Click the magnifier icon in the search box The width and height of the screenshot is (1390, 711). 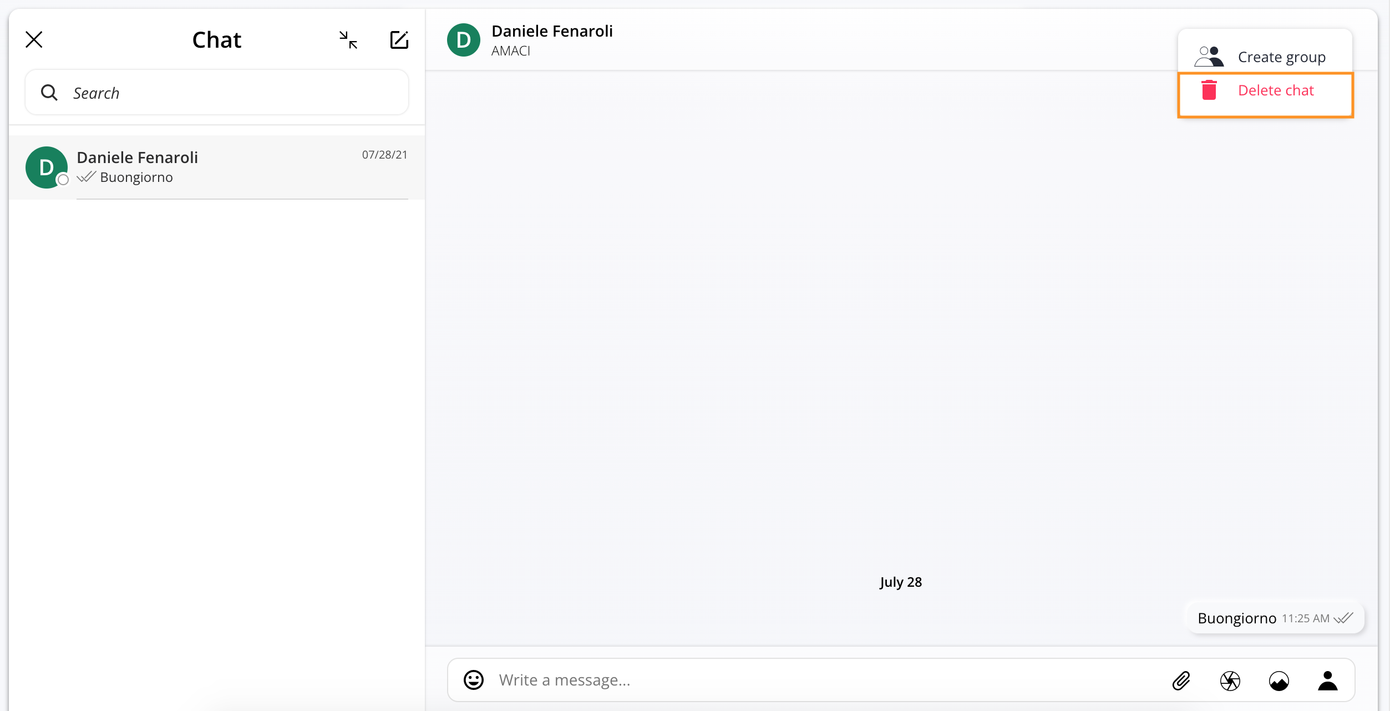coord(49,93)
